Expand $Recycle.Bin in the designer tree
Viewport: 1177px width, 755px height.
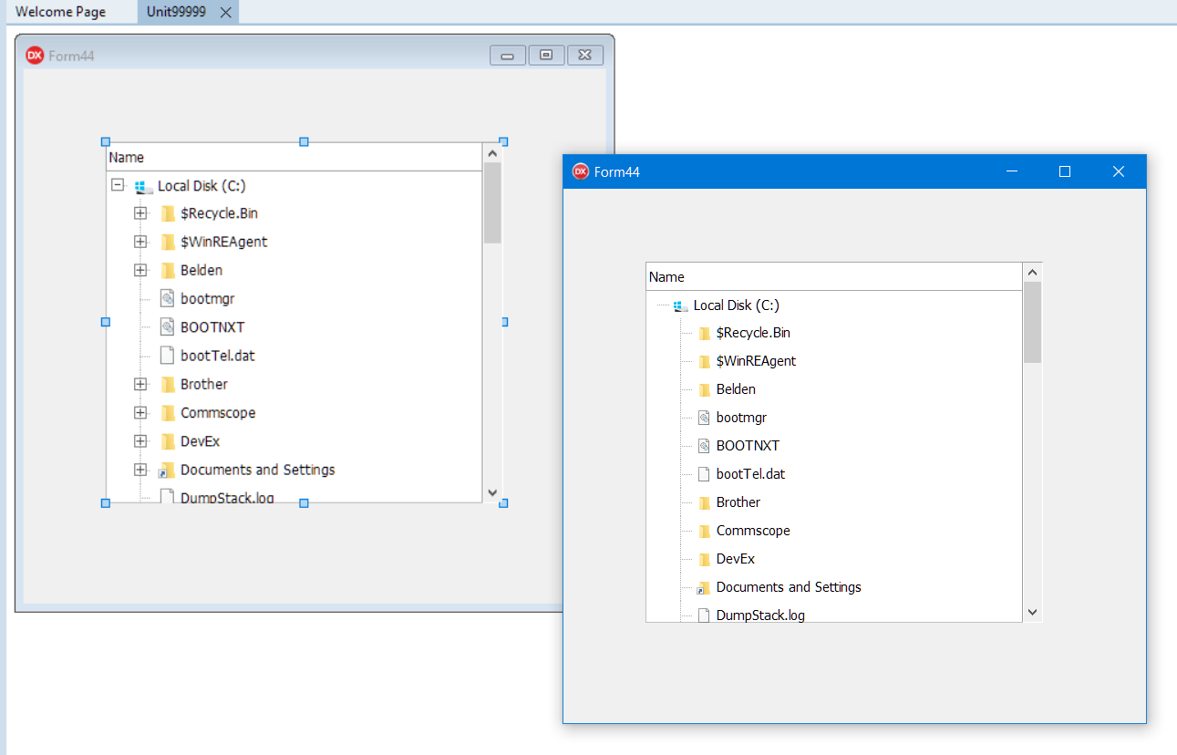pos(140,213)
